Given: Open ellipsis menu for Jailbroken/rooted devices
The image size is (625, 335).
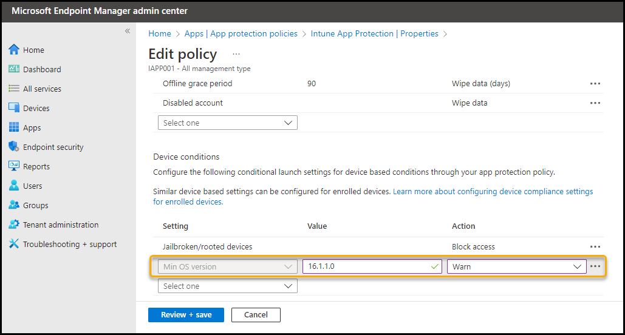Looking at the screenshot, I should (x=595, y=246).
